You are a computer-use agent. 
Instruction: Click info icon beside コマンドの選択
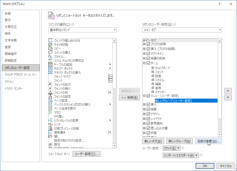coord(73,24)
